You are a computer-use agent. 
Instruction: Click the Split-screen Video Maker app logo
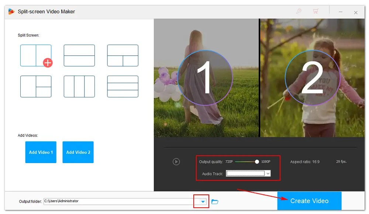pos(11,11)
